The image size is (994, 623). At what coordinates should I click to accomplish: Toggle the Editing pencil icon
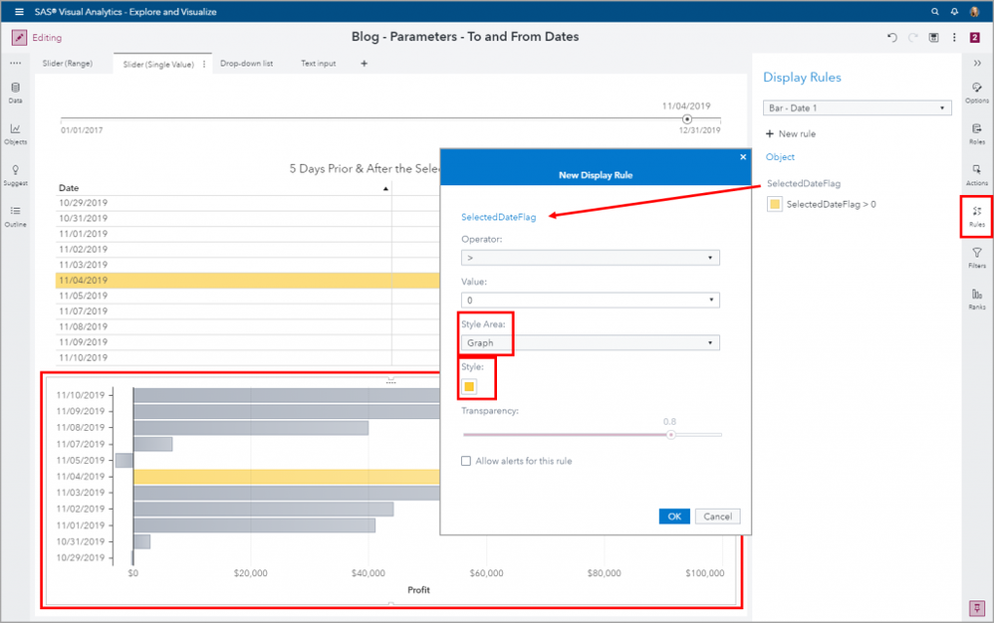19,38
